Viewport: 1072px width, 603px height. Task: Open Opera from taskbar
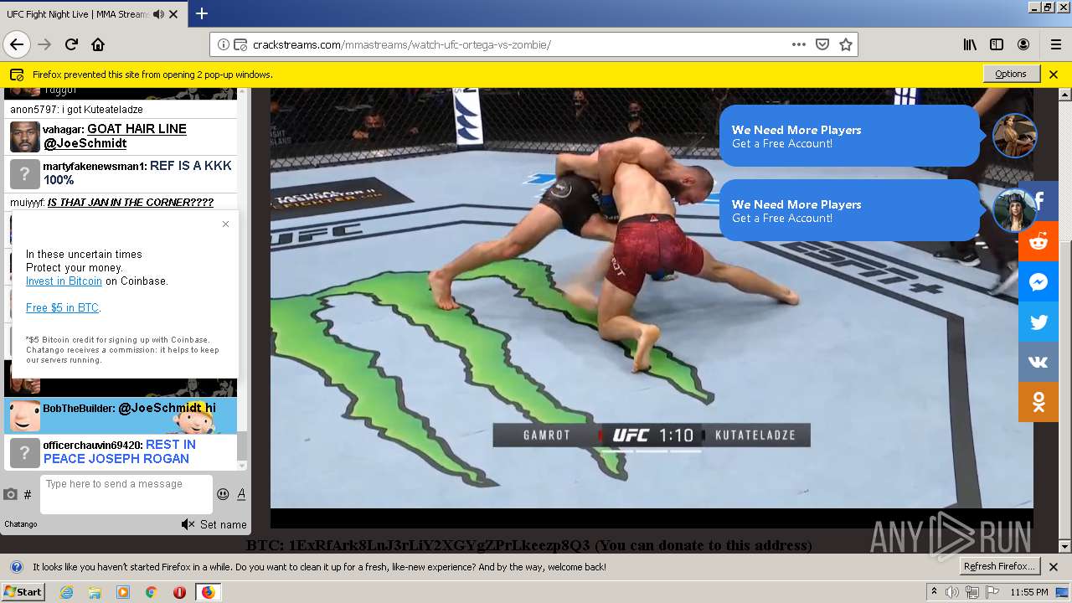point(179,592)
